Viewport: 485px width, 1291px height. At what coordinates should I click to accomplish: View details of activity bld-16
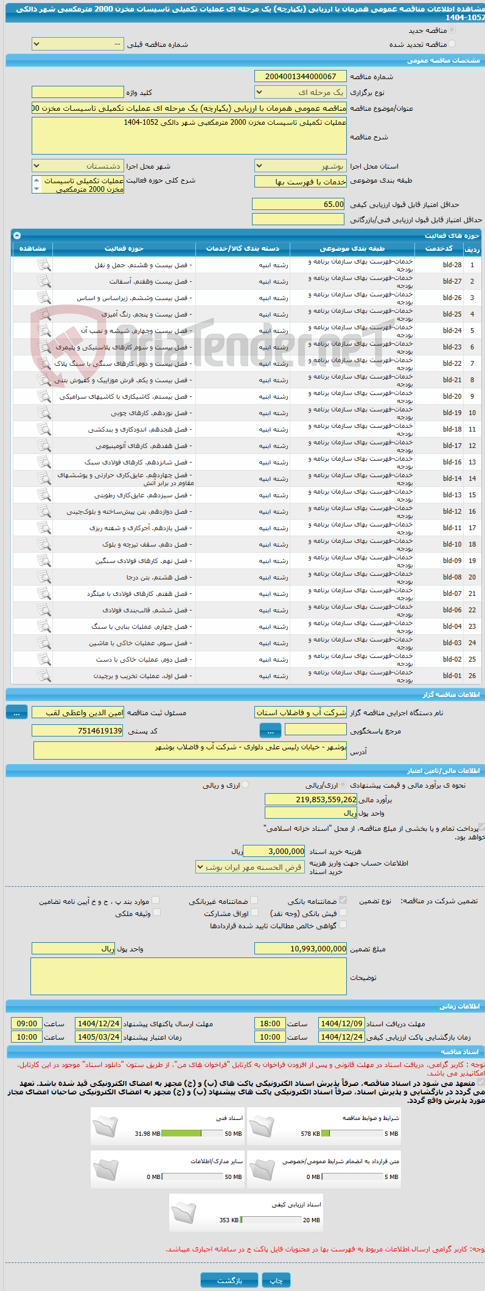click(44, 462)
